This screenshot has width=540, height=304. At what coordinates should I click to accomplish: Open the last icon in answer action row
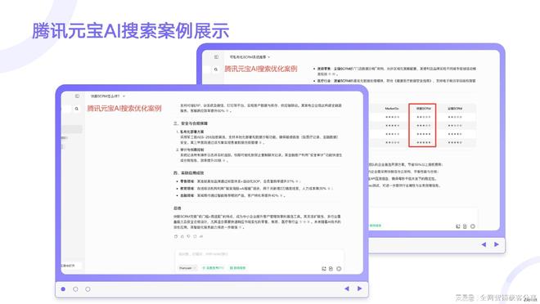[x=201, y=237]
